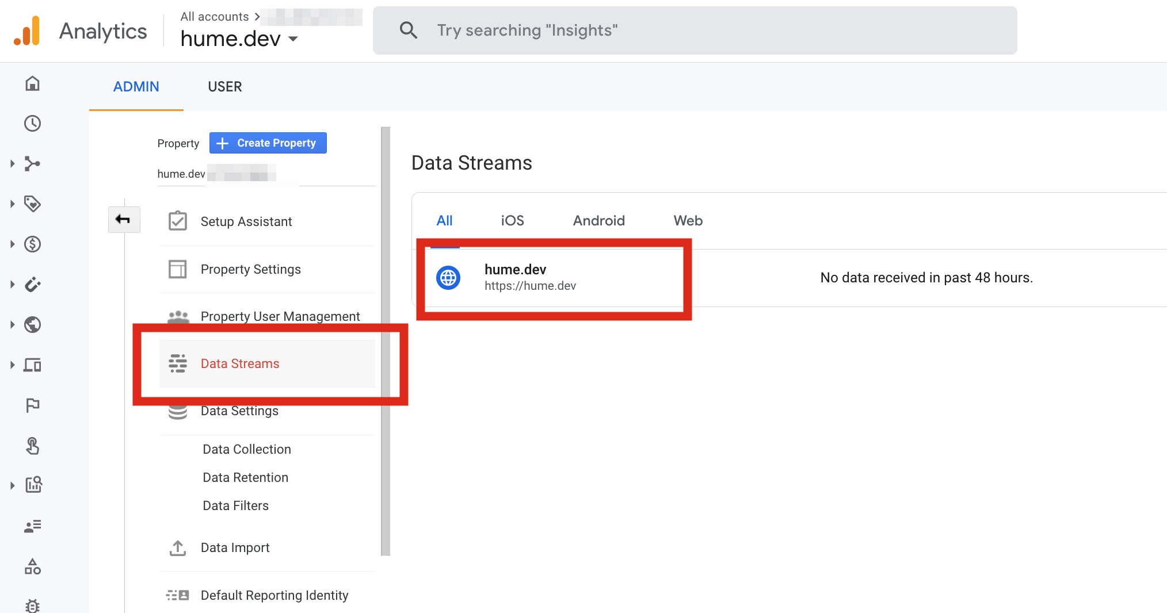Open Property Settings
This screenshot has width=1167, height=613.
tap(250, 270)
